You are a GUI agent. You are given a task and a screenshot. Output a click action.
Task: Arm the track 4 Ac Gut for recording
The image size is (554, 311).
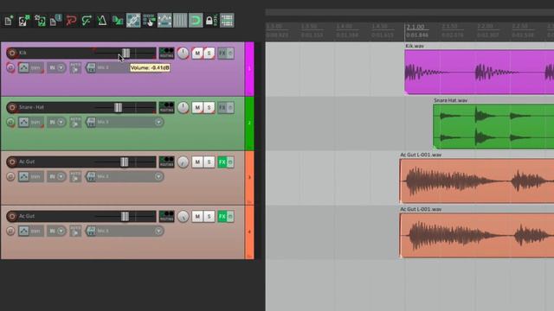[11, 216]
